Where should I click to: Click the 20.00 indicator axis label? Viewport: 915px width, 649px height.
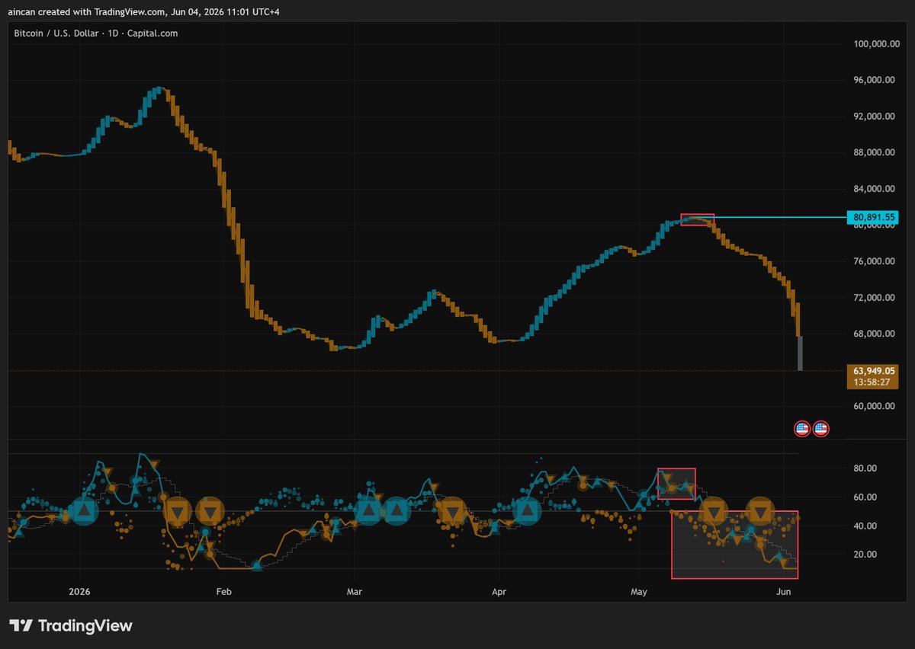[865, 555]
